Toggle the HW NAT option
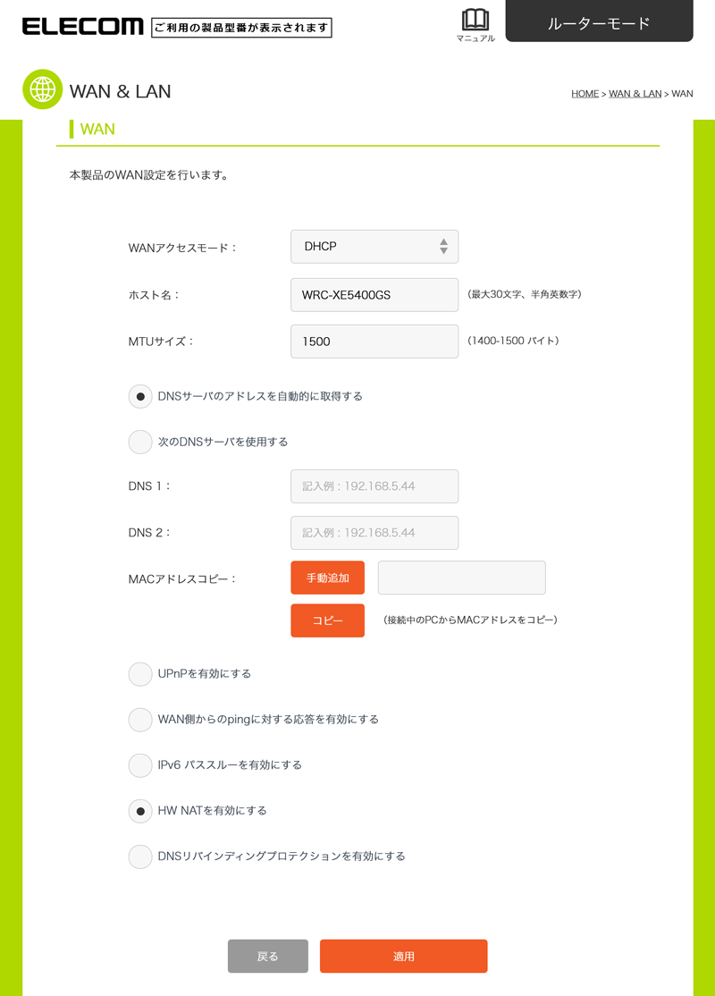 [x=140, y=811]
